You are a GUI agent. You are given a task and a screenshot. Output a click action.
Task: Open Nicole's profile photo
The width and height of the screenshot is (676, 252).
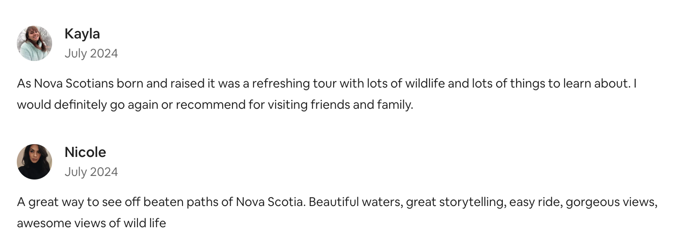coord(34,162)
